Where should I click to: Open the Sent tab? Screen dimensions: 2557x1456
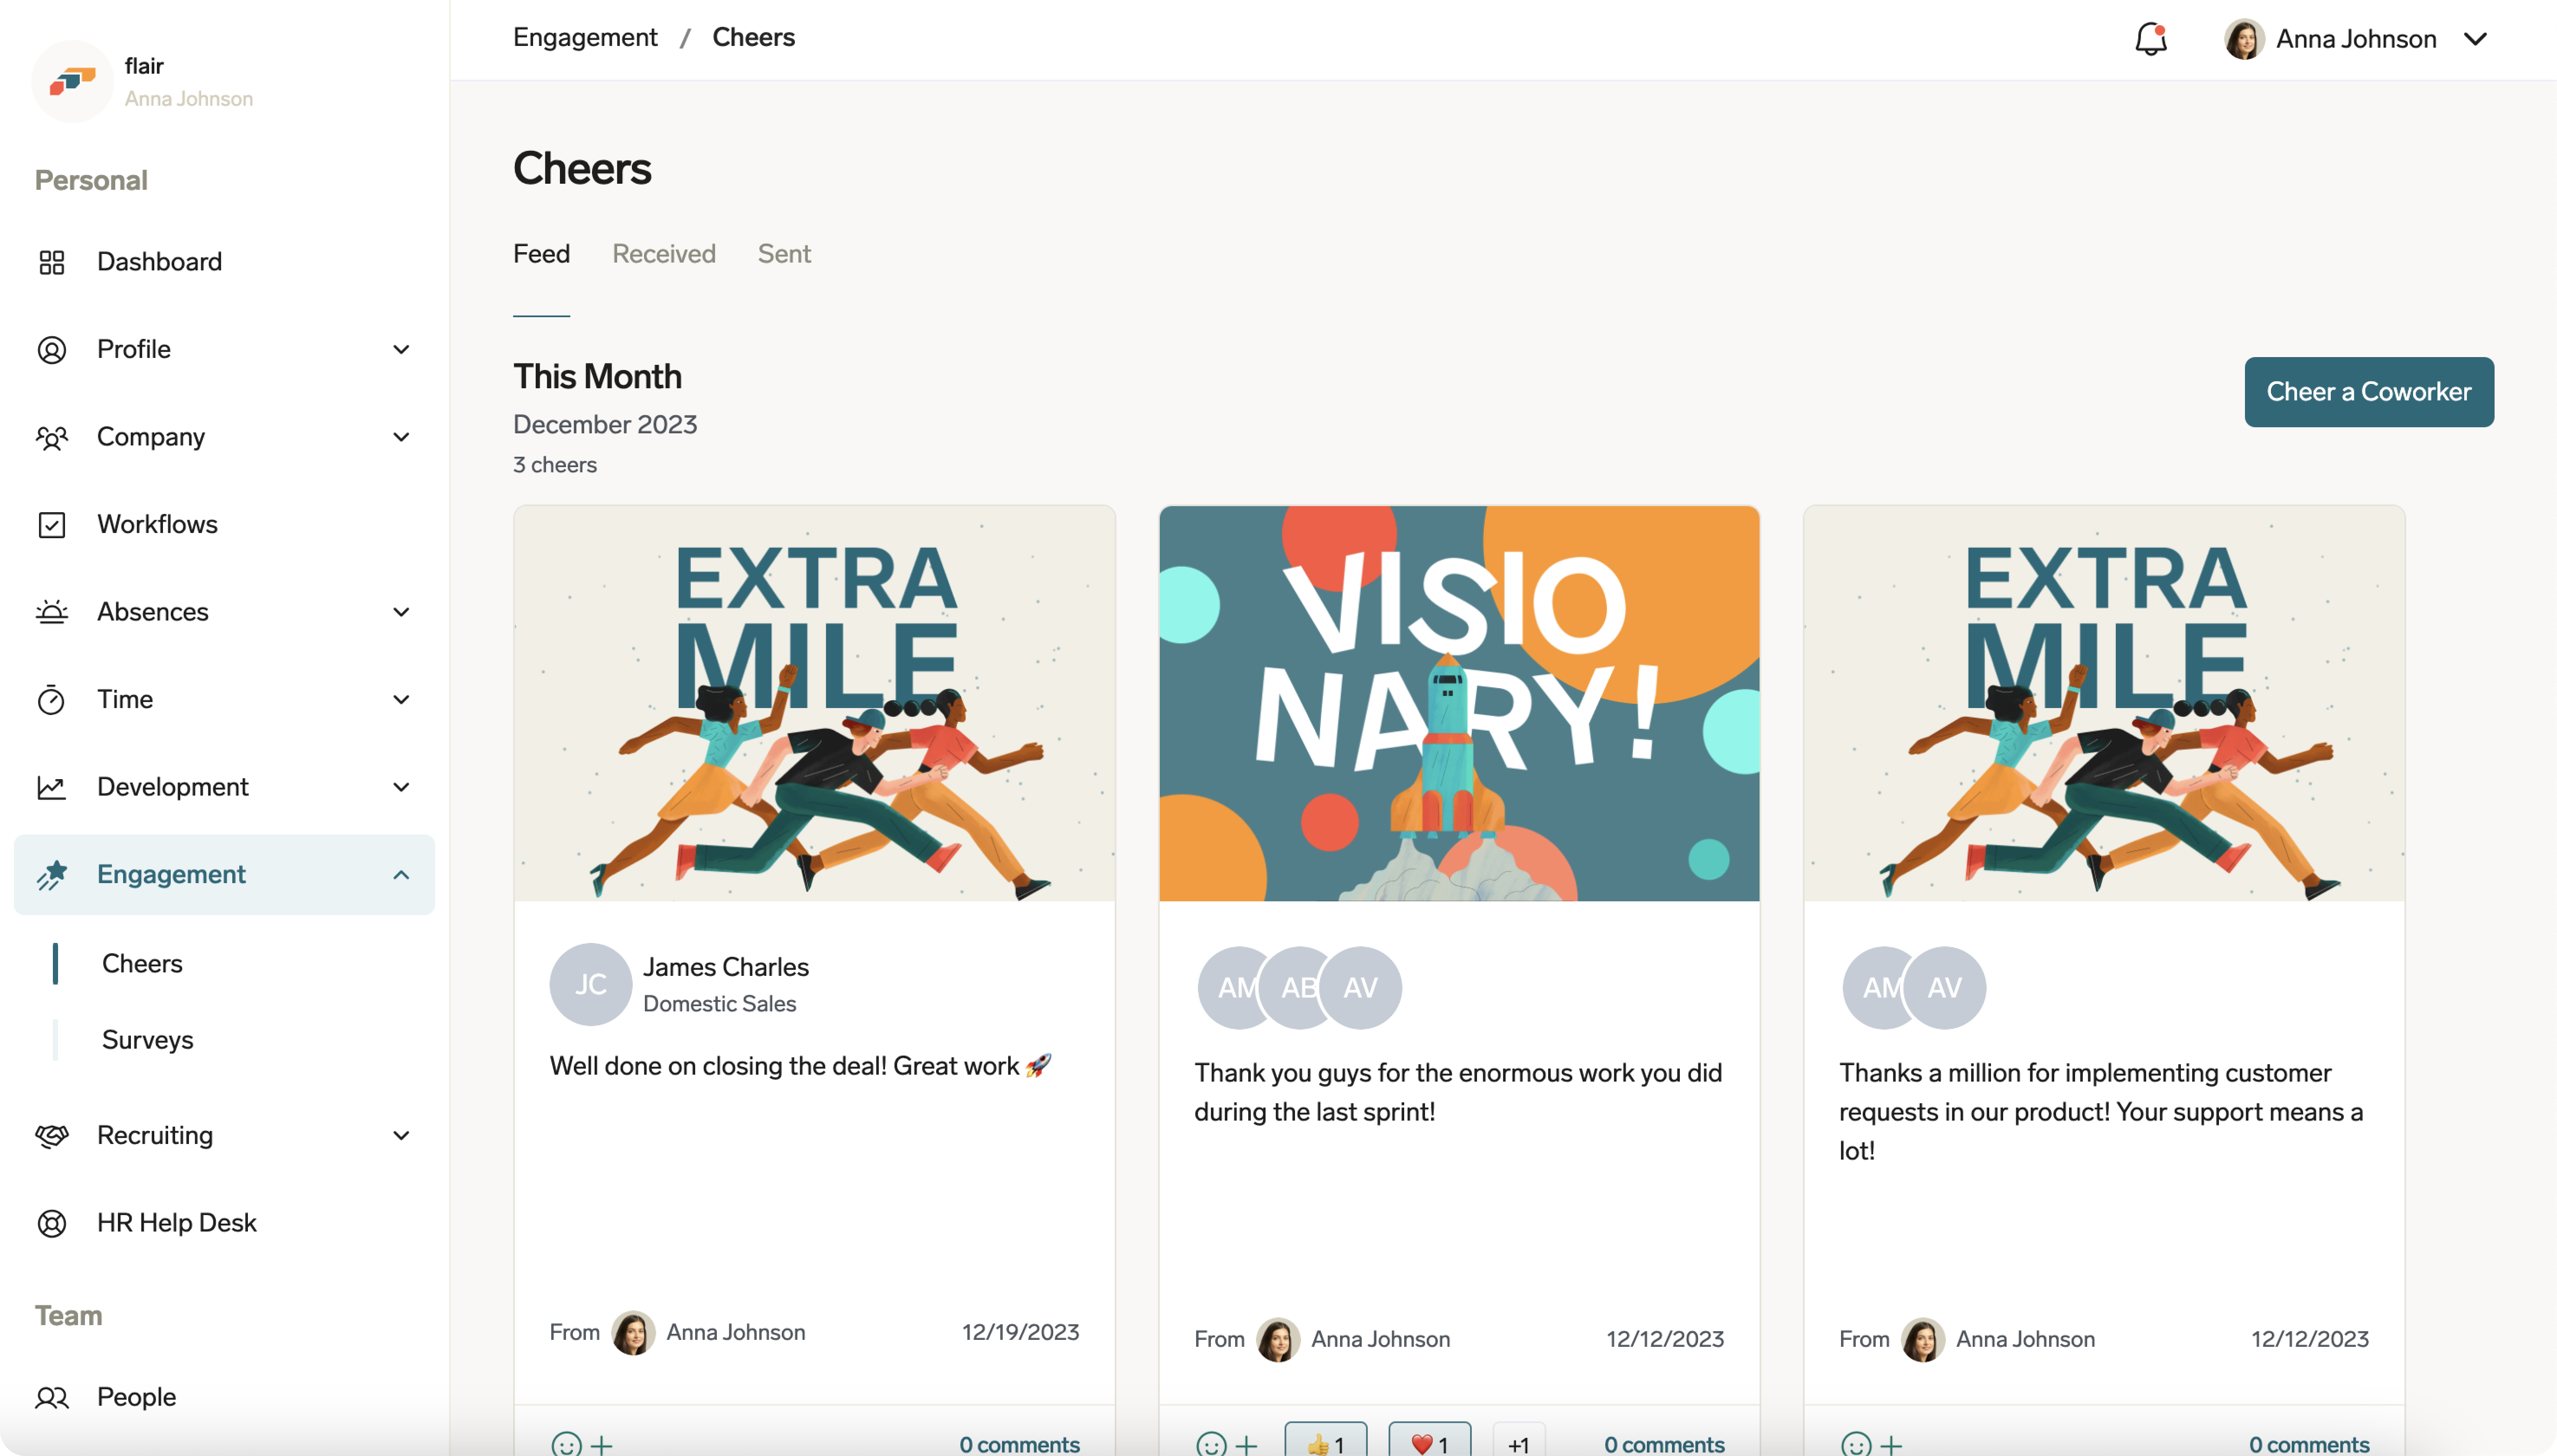[x=784, y=254]
